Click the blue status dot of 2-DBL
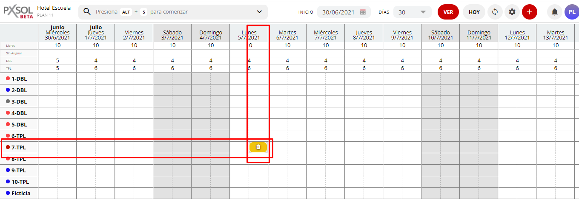 (x=8, y=90)
